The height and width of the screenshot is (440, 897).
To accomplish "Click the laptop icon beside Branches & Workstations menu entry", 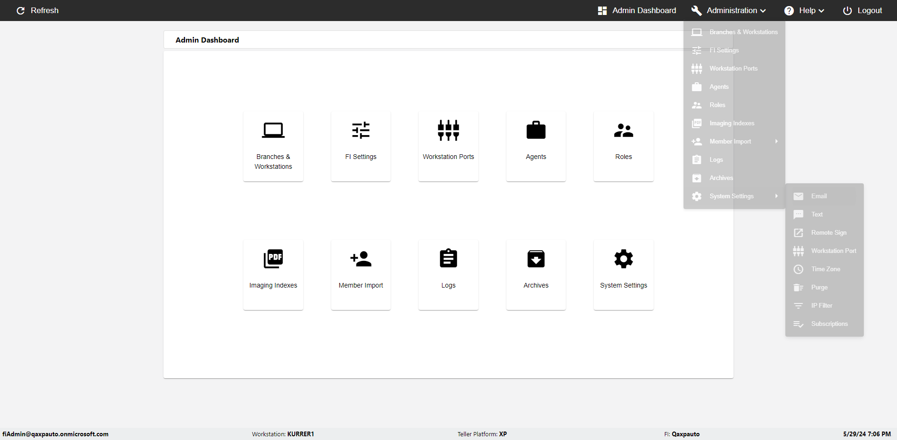I will tap(697, 32).
